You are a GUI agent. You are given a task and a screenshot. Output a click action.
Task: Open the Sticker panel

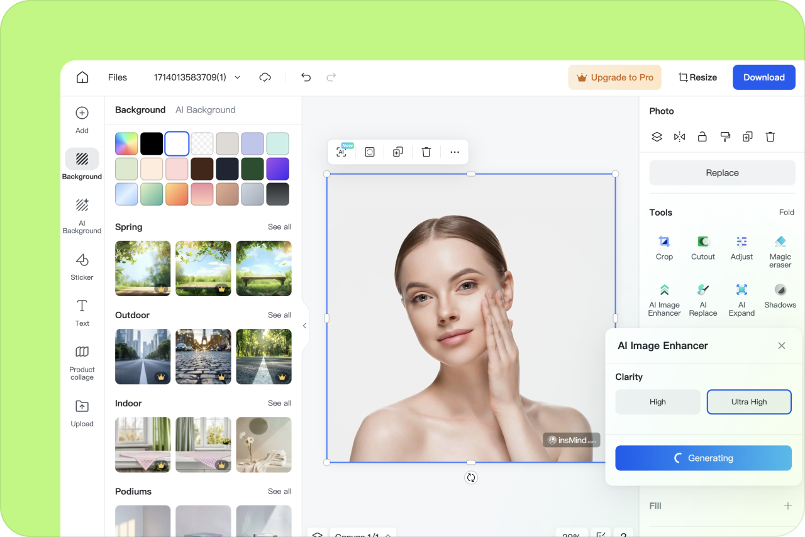(82, 267)
